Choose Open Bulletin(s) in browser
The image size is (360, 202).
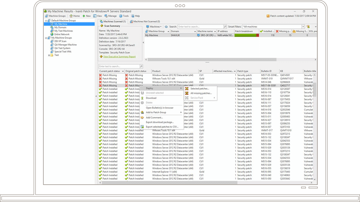(x=162, y=108)
